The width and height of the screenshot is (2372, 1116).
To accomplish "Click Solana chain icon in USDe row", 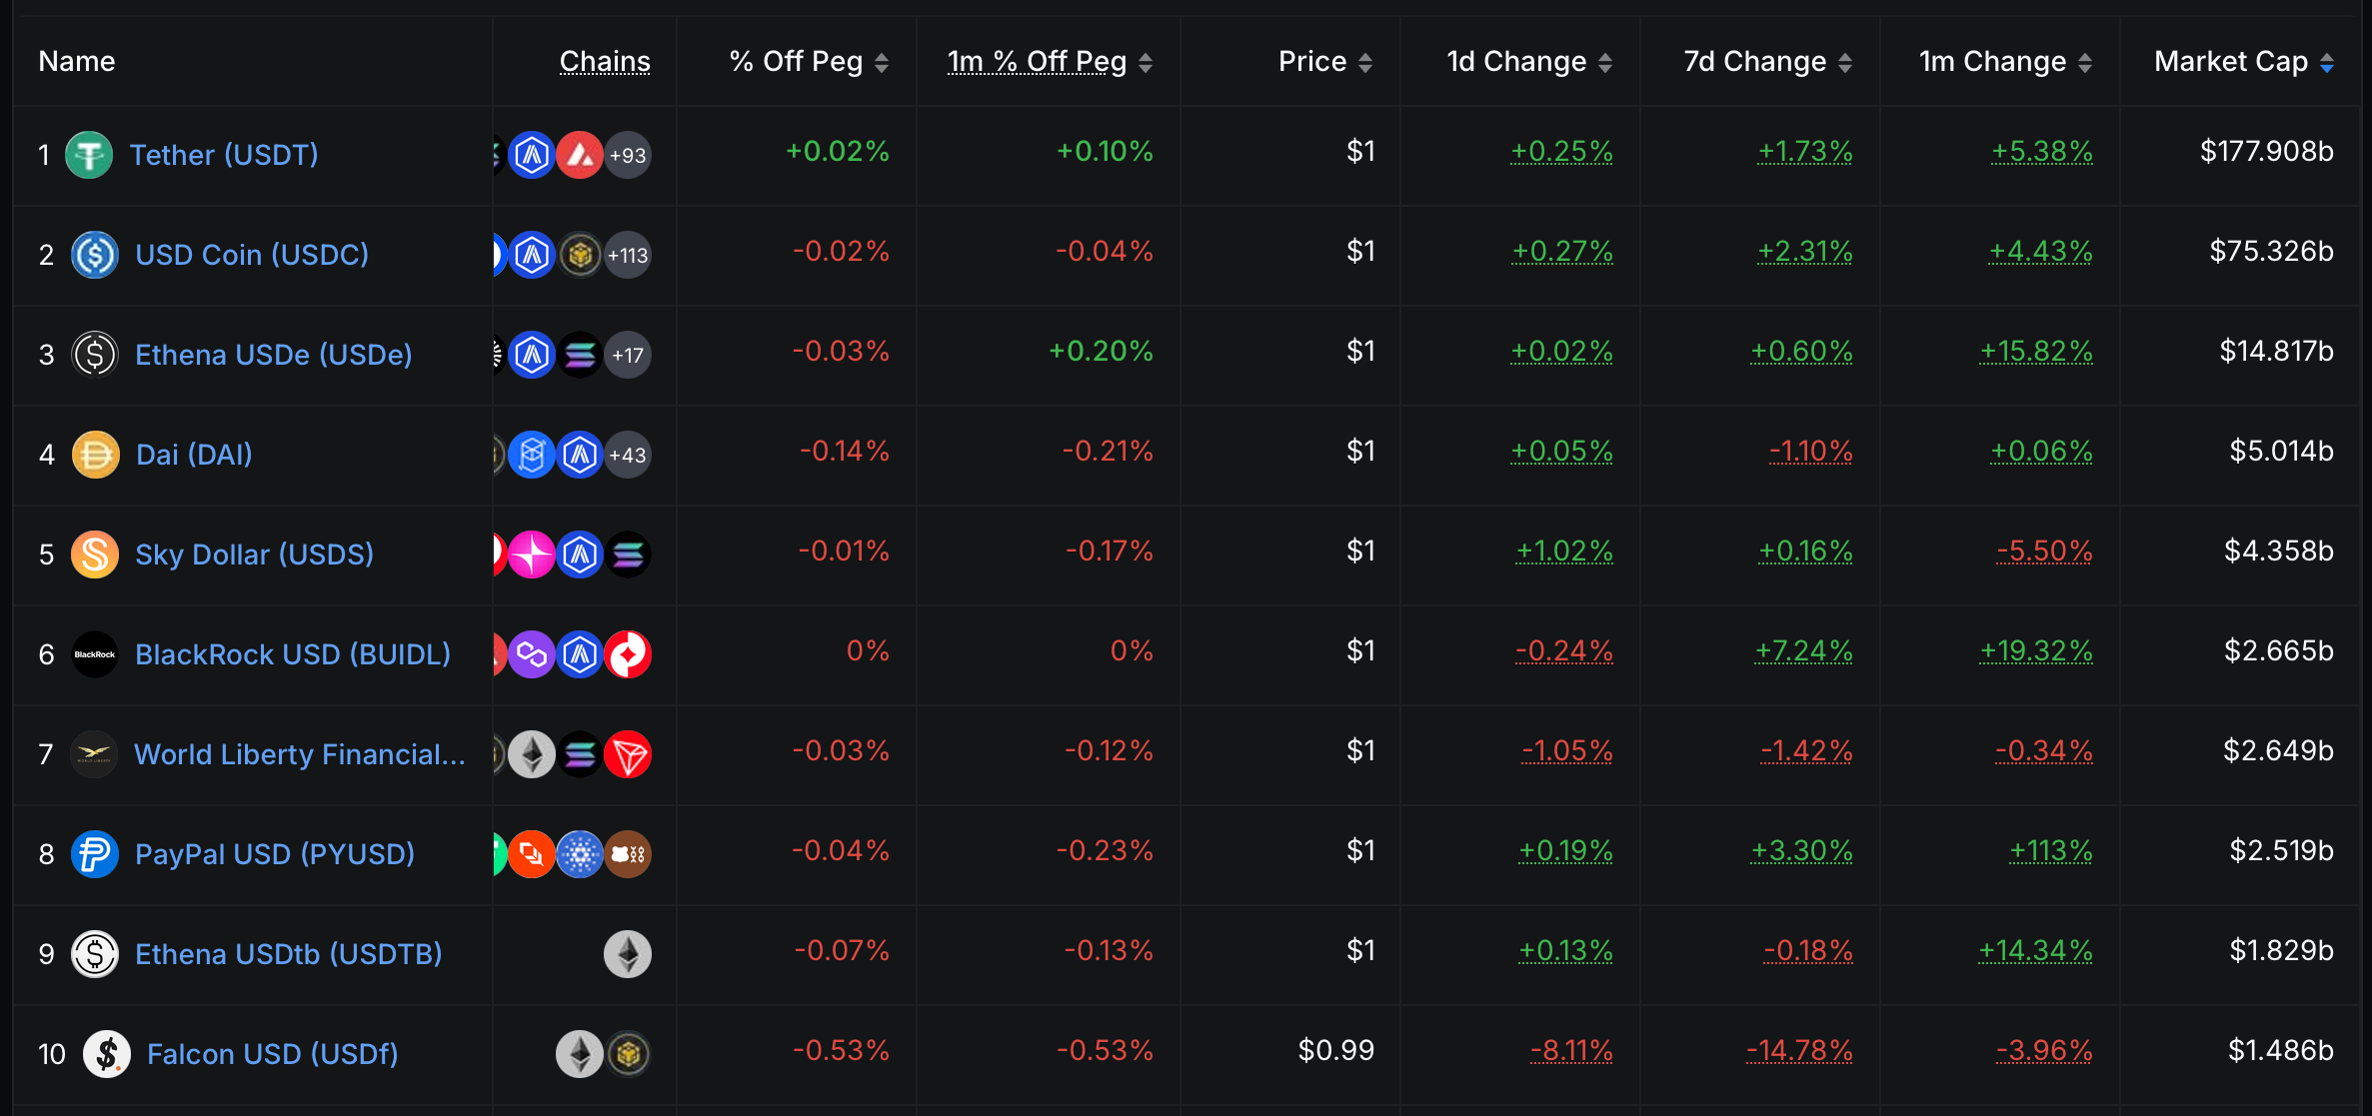I will (580, 355).
